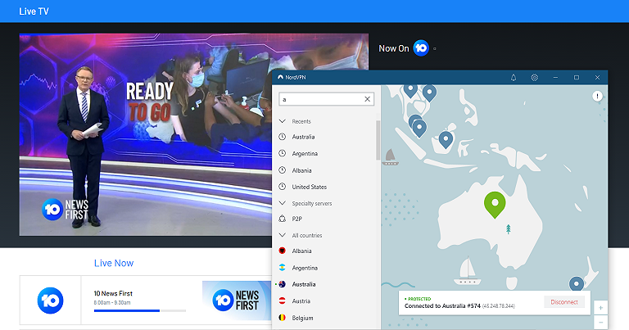Collapse the Specialty servers section
Viewport: 629px width, 330px height.
283,203
